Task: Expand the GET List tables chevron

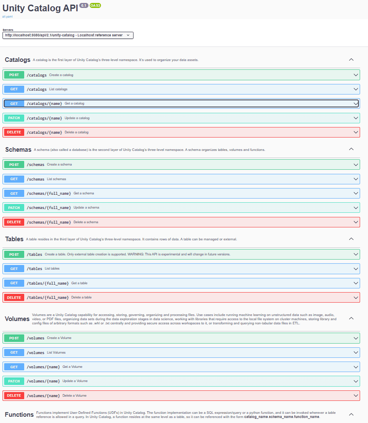Action: click(355, 269)
